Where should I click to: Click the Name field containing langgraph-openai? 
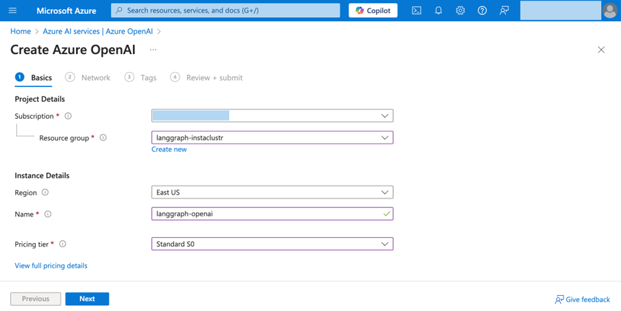tap(272, 214)
